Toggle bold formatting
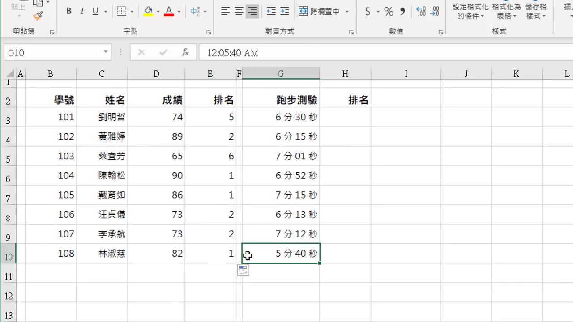 pos(68,11)
